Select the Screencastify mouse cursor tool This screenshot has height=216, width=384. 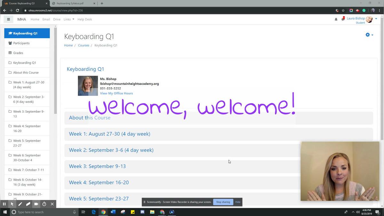click(x=12, y=204)
